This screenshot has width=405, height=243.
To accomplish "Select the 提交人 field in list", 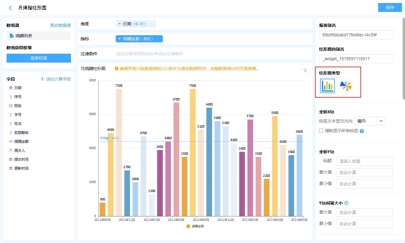I will click(20, 151).
